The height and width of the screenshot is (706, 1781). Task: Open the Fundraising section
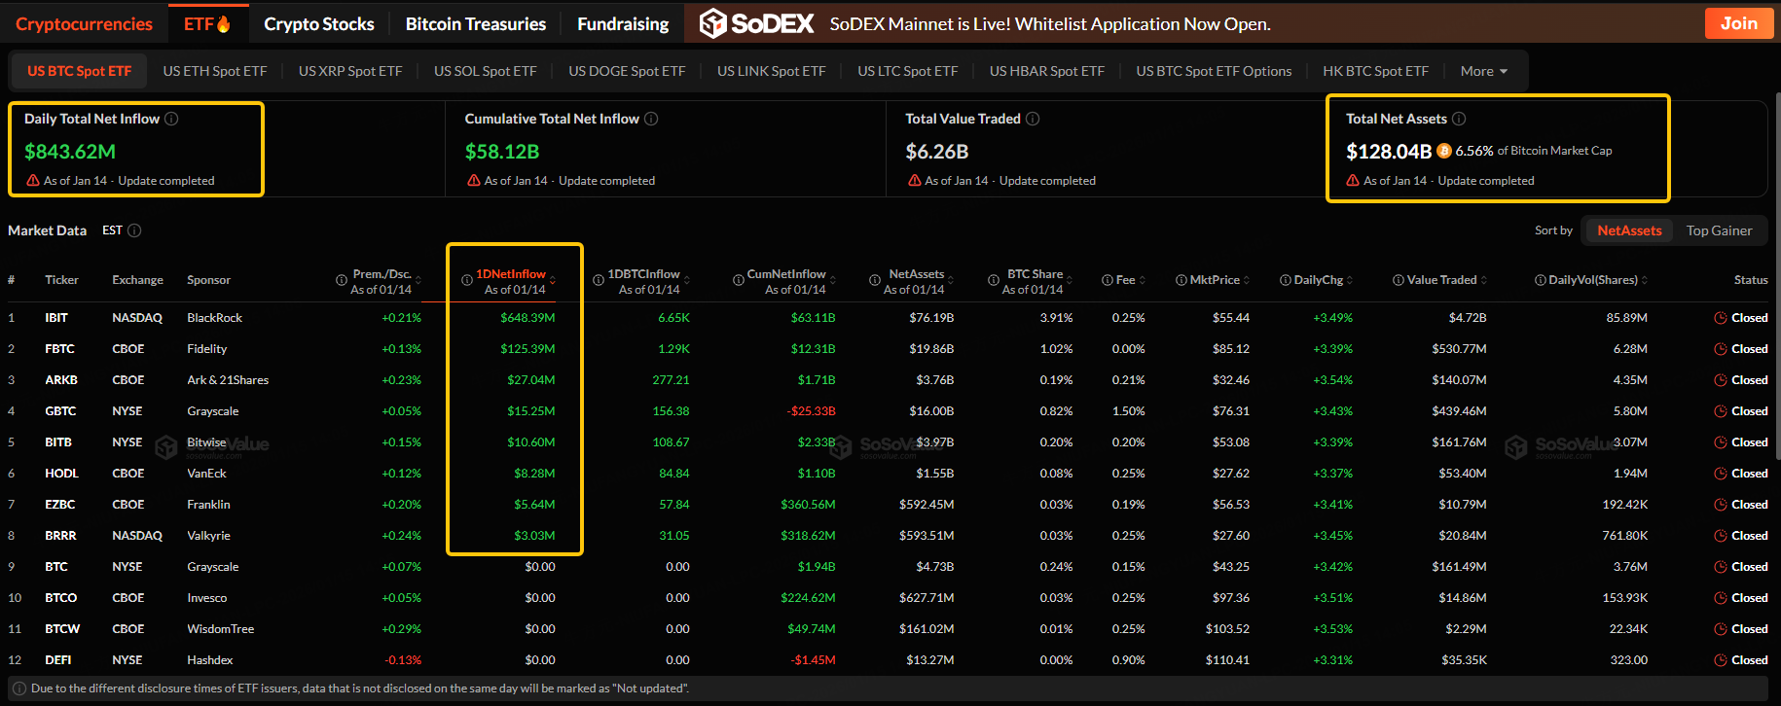point(623,23)
